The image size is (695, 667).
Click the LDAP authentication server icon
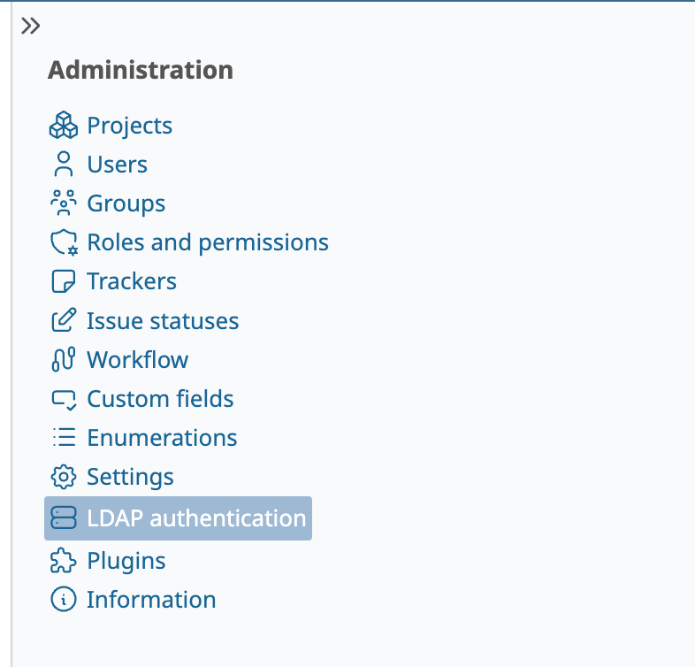point(64,518)
